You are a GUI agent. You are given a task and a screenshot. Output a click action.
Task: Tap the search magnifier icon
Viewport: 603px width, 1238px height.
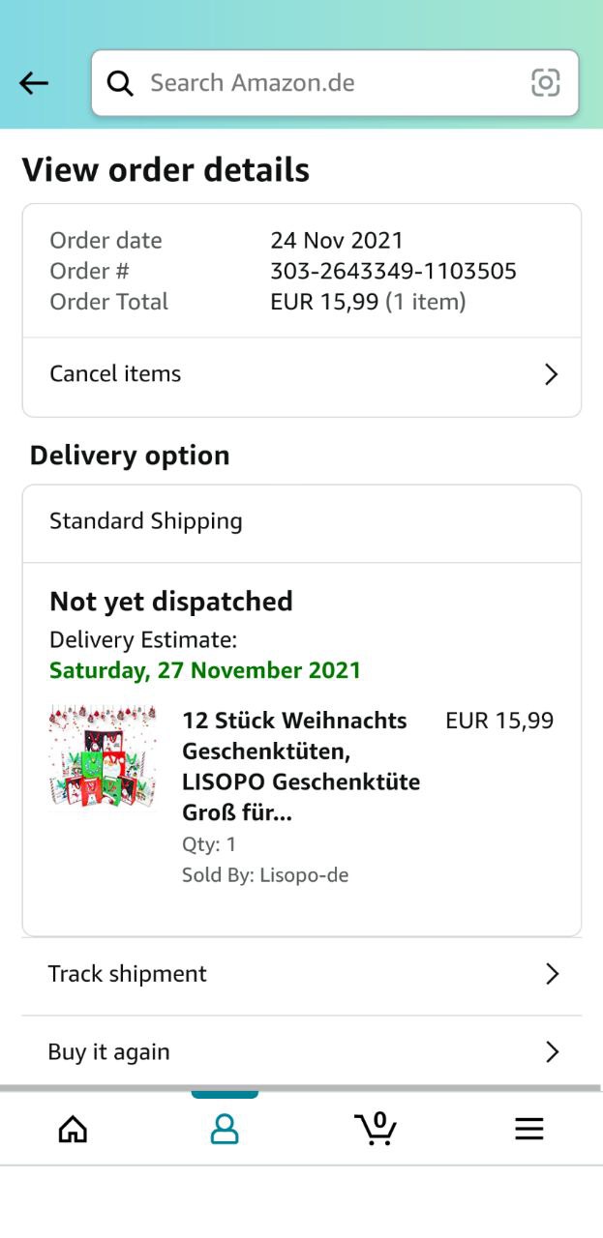click(120, 83)
